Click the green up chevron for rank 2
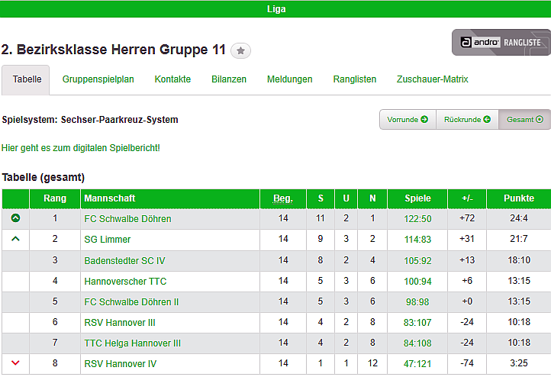 [x=15, y=239]
